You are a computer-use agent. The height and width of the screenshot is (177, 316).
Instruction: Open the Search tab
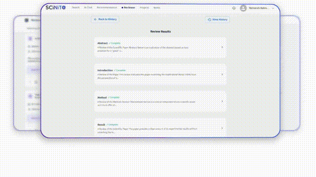(76, 8)
